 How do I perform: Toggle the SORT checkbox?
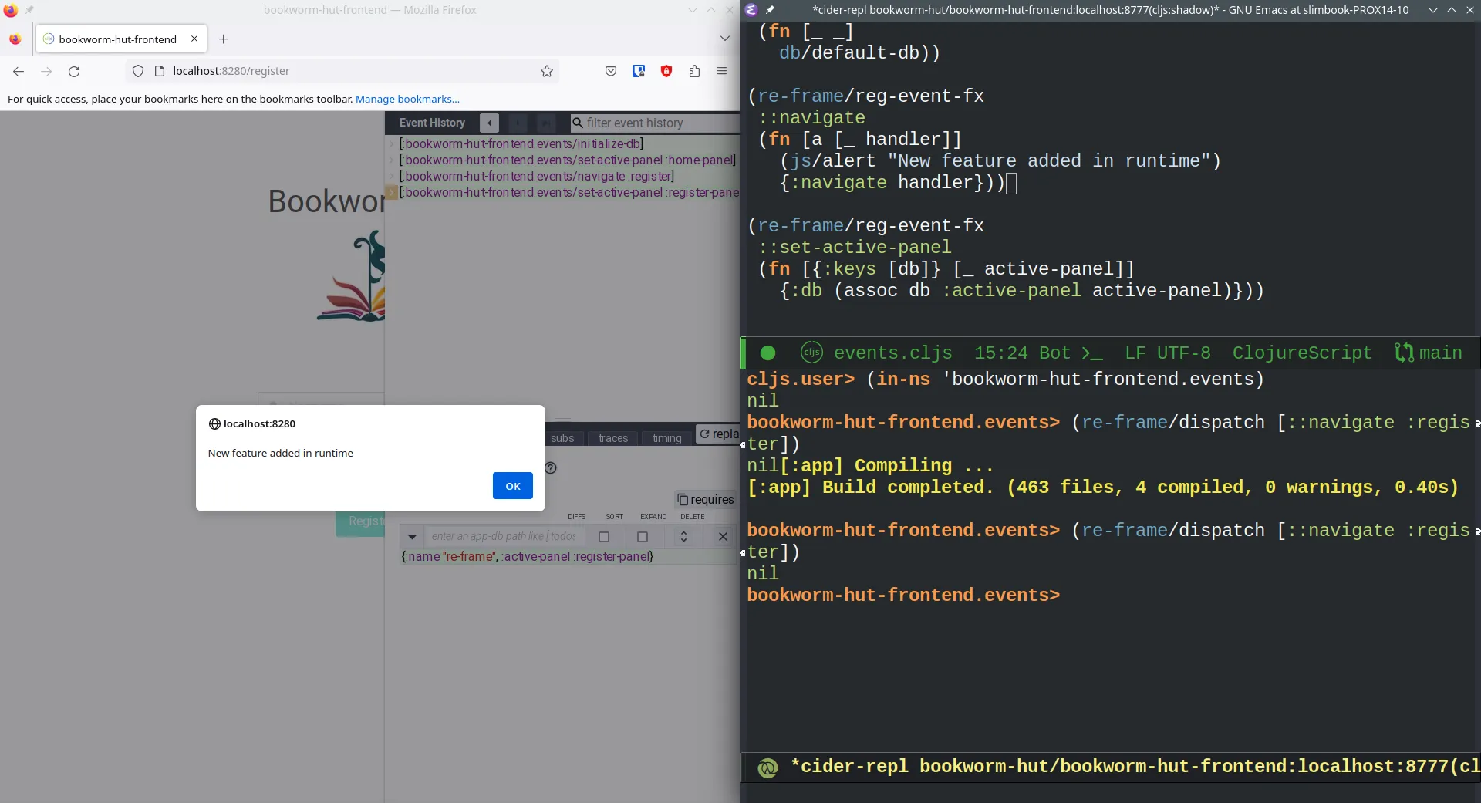point(642,537)
